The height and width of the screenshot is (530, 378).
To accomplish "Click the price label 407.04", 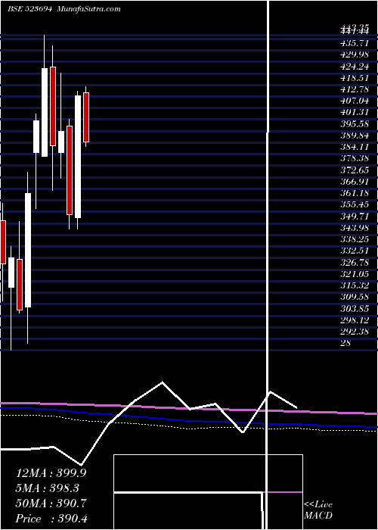I will click(x=355, y=101).
